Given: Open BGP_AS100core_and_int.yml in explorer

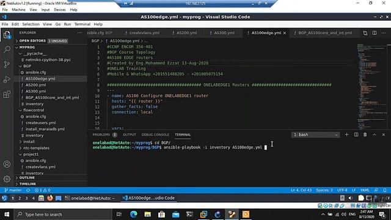Looking at the screenshot, I should pos(51,98).
